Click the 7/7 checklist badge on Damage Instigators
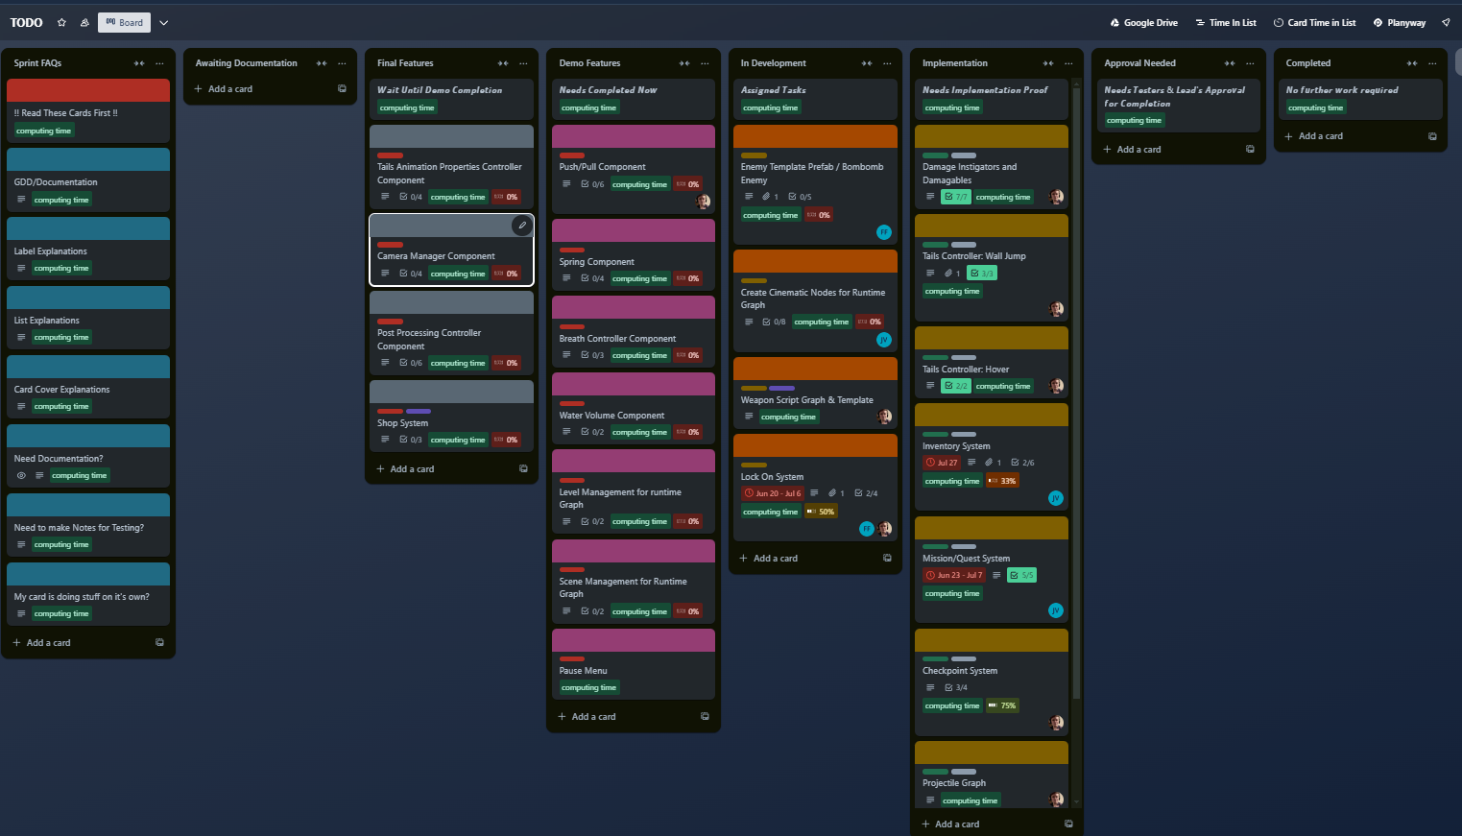The height and width of the screenshot is (836, 1462). point(956,197)
